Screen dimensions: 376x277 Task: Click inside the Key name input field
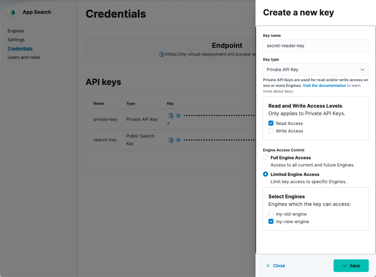(x=316, y=46)
